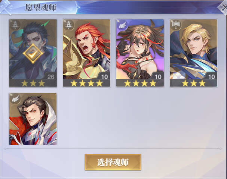
Task: Click the hammer emblem beside the title
Action: tap(6, 8)
